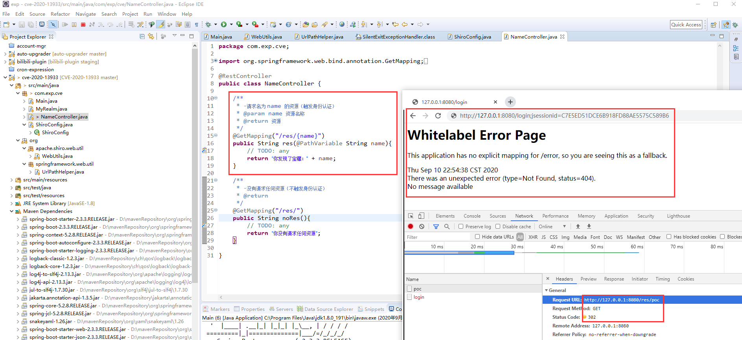Toggle the DevTools network filter funnel icon
742x340 pixels.
click(436, 226)
